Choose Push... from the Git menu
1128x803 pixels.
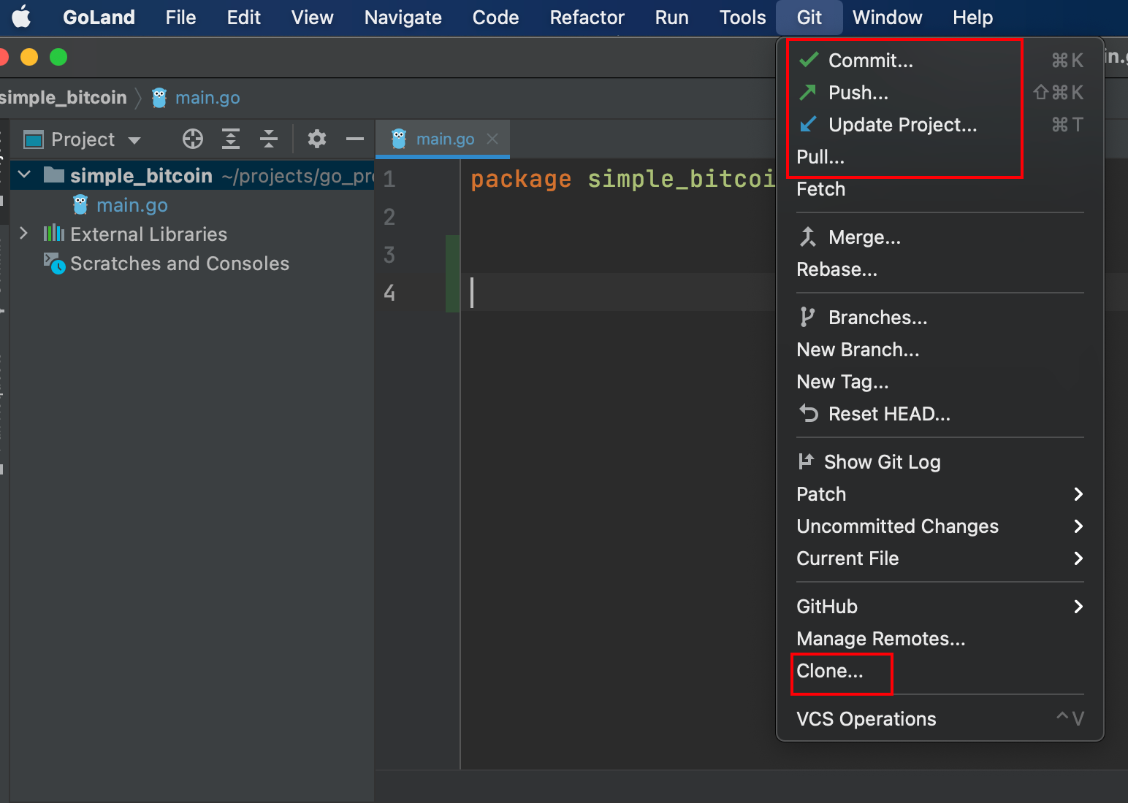click(940, 93)
